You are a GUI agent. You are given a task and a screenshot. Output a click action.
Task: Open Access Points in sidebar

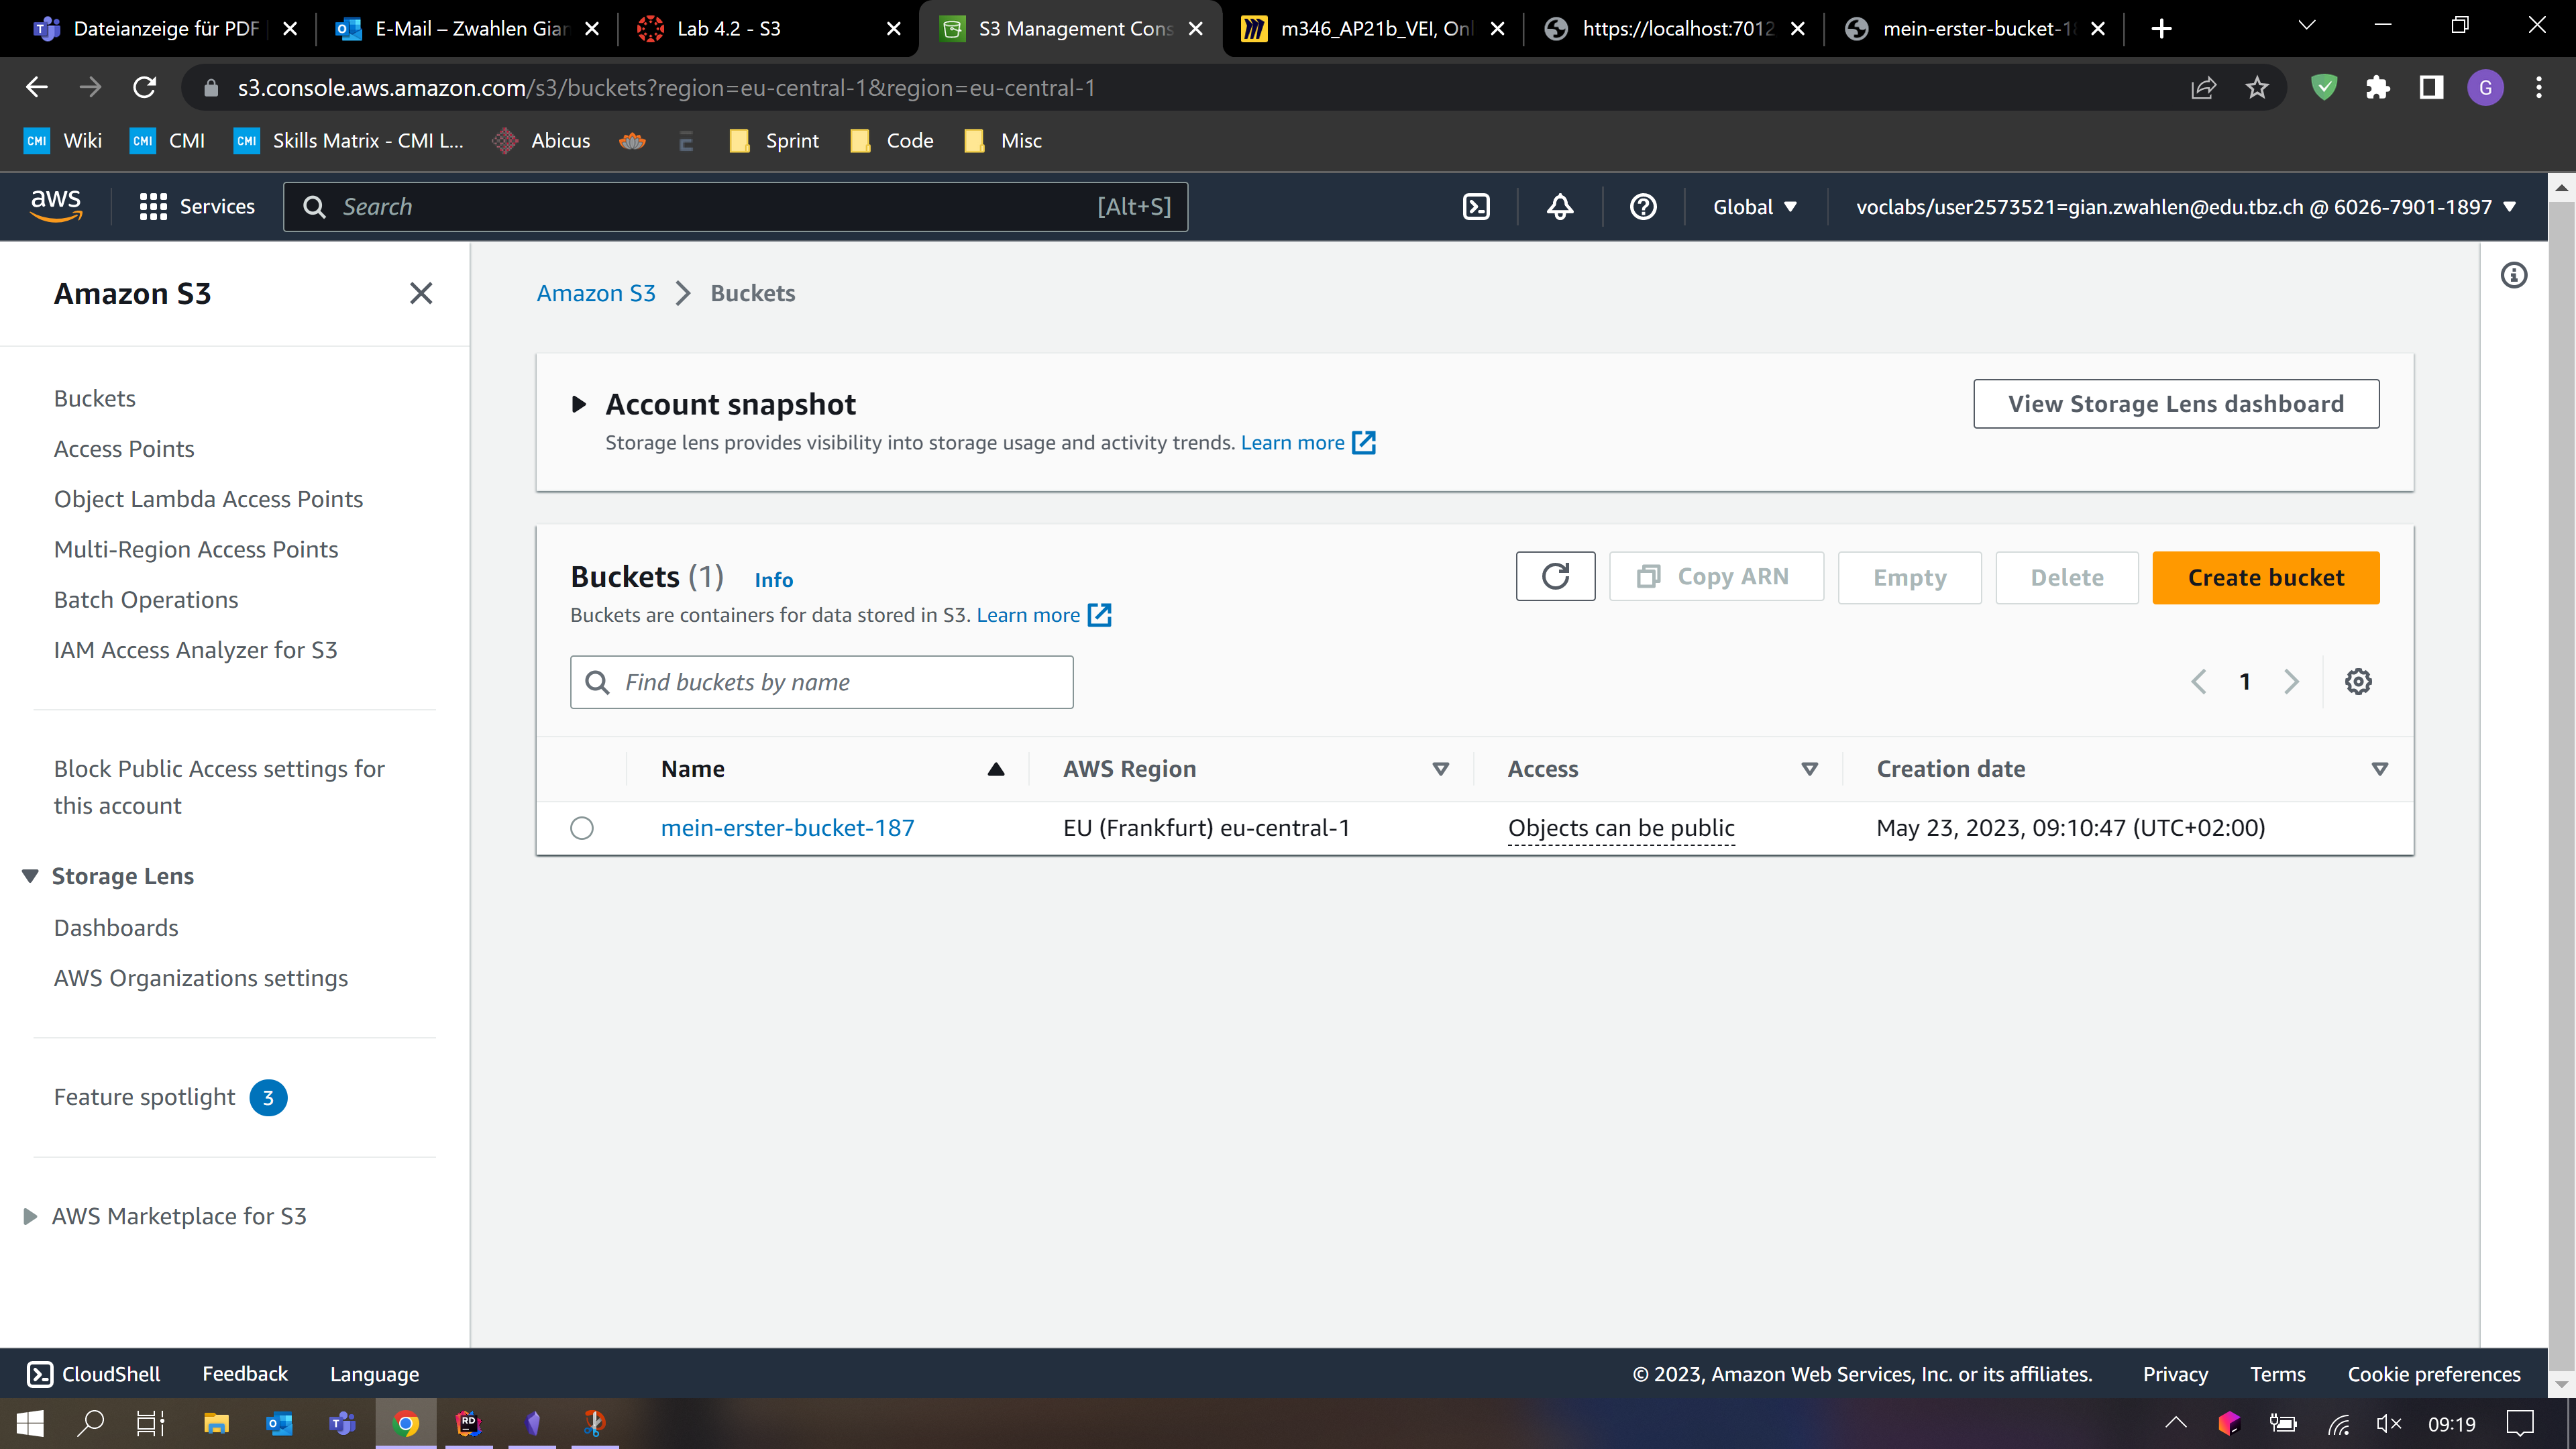pyautogui.click(x=124, y=449)
